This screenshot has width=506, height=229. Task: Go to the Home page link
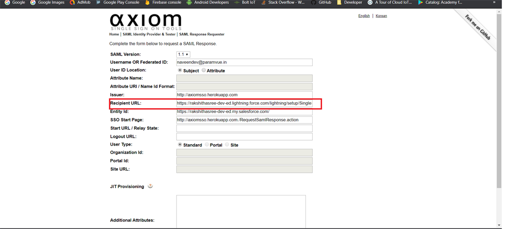click(114, 34)
